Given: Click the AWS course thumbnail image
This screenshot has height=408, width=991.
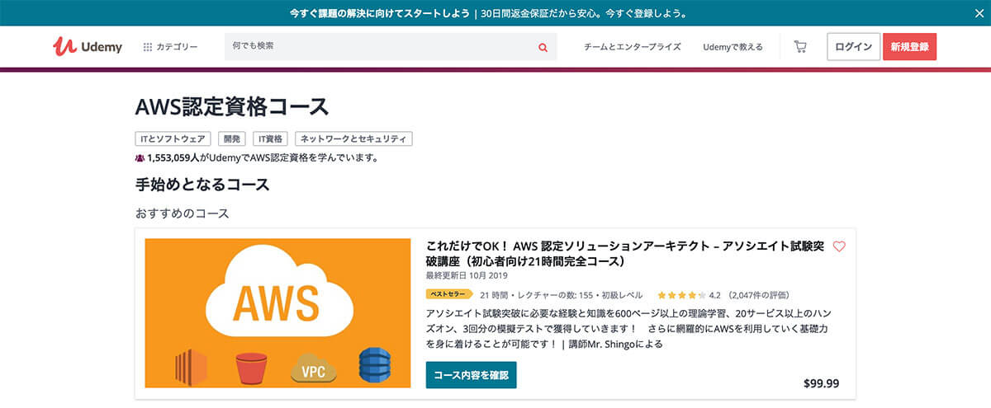Looking at the screenshot, I should pos(277,313).
